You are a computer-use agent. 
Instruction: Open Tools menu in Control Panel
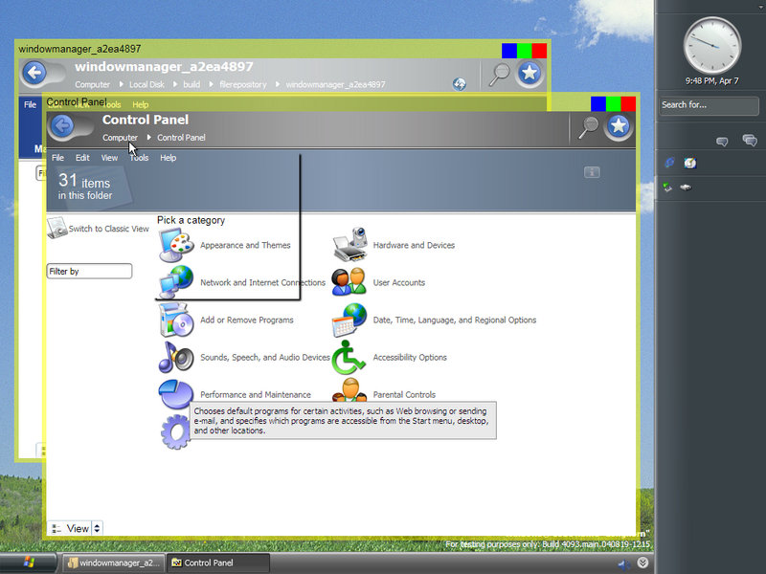coord(139,158)
